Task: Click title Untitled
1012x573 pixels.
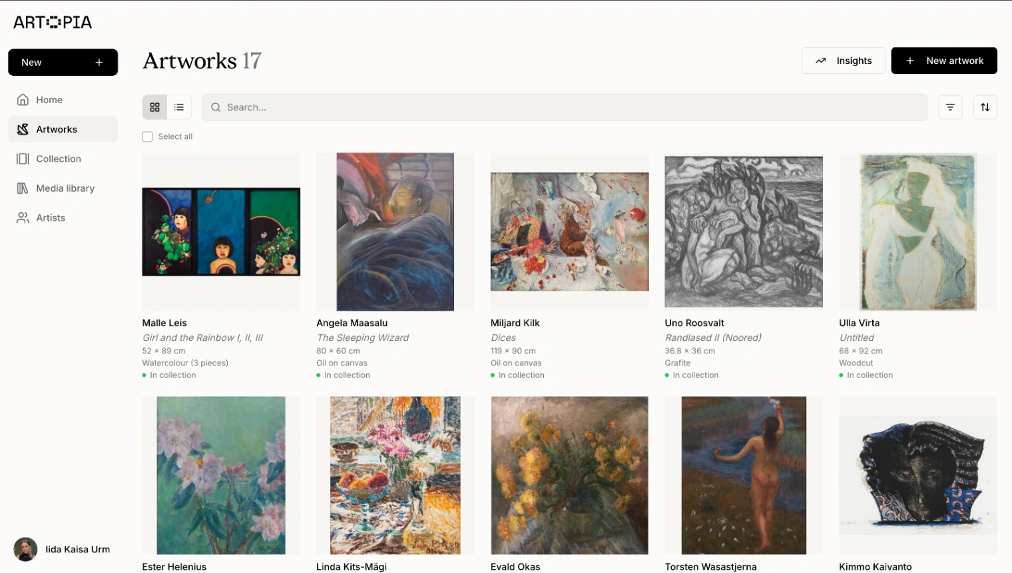Action: 857,338
